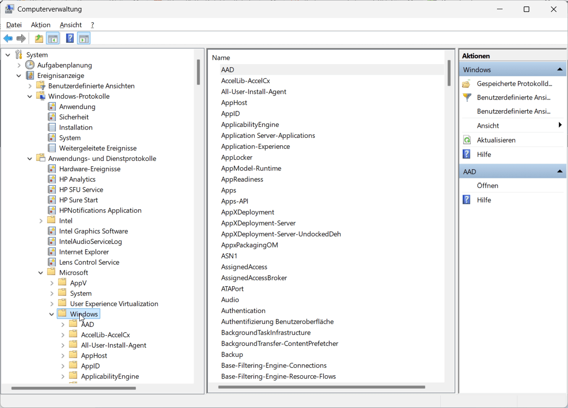Click the filter funnel icon in Aktionen
The height and width of the screenshot is (408, 568).
pyautogui.click(x=467, y=97)
